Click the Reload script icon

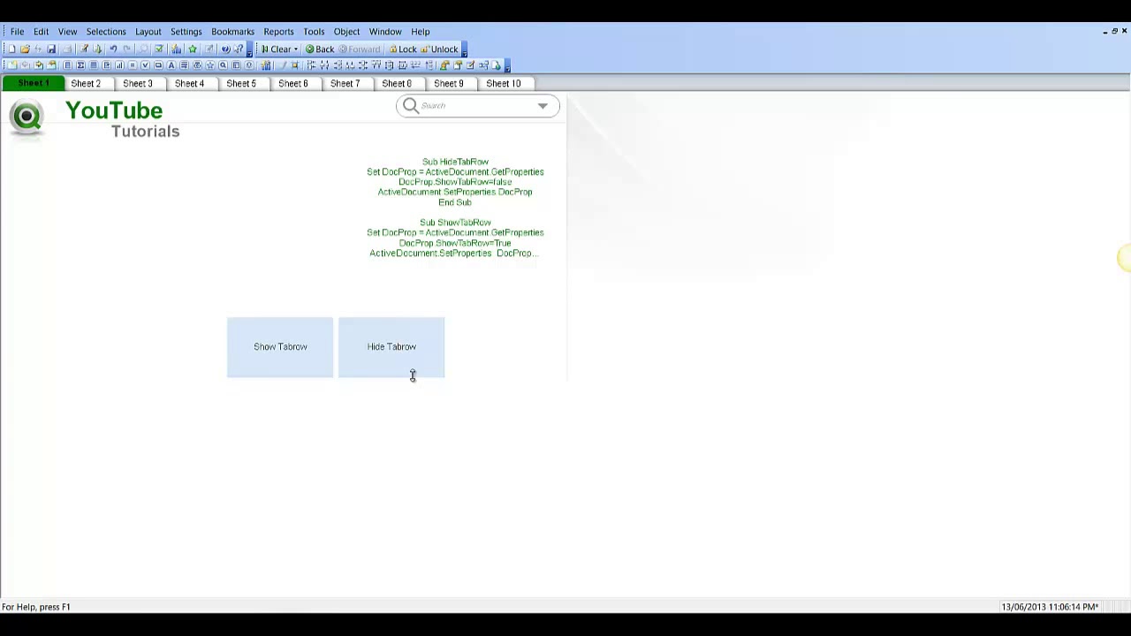[97, 49]
